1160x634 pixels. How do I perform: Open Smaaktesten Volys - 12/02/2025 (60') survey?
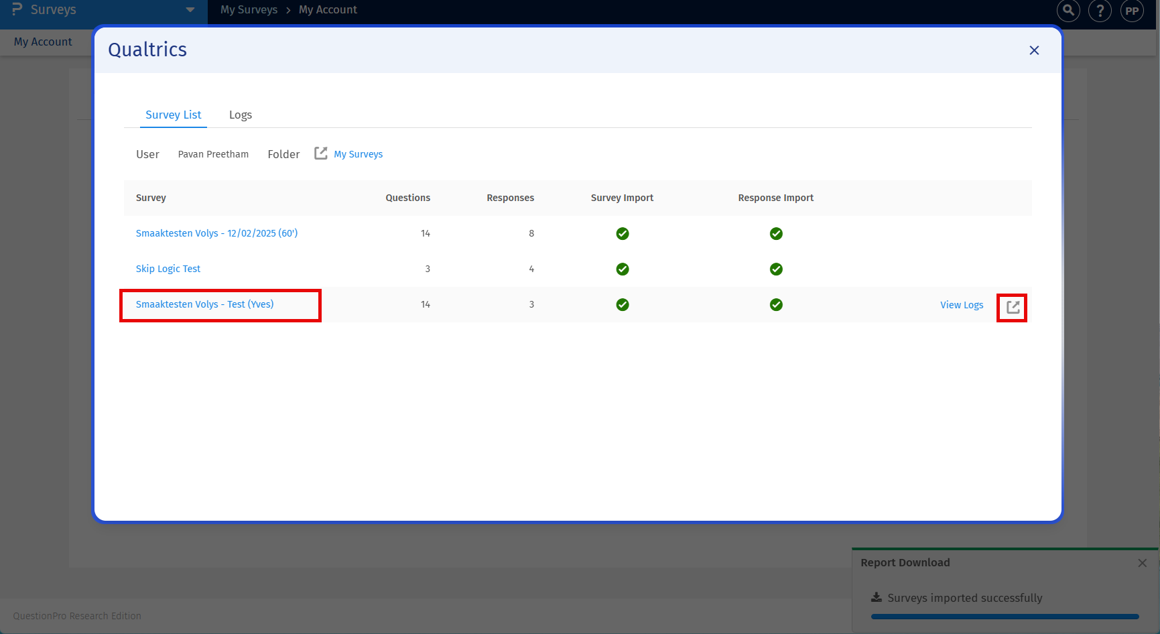(x=216, y=233)
